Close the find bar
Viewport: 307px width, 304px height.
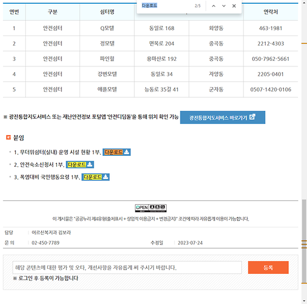point(234,6)
